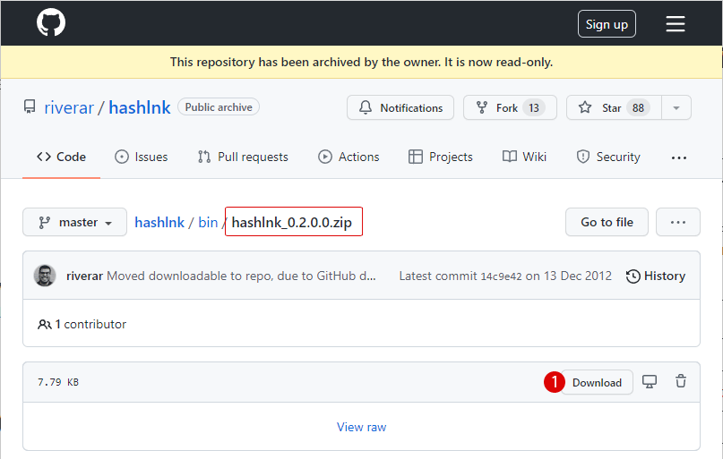Navigate to the bin folder breadcrumb
Screen dimensions: 723x459
[208, 223]
